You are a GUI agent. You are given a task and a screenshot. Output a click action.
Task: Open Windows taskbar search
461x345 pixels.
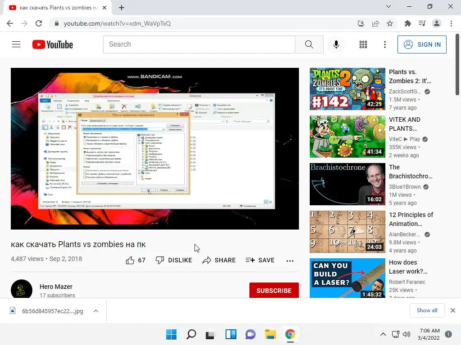[191, 334]
